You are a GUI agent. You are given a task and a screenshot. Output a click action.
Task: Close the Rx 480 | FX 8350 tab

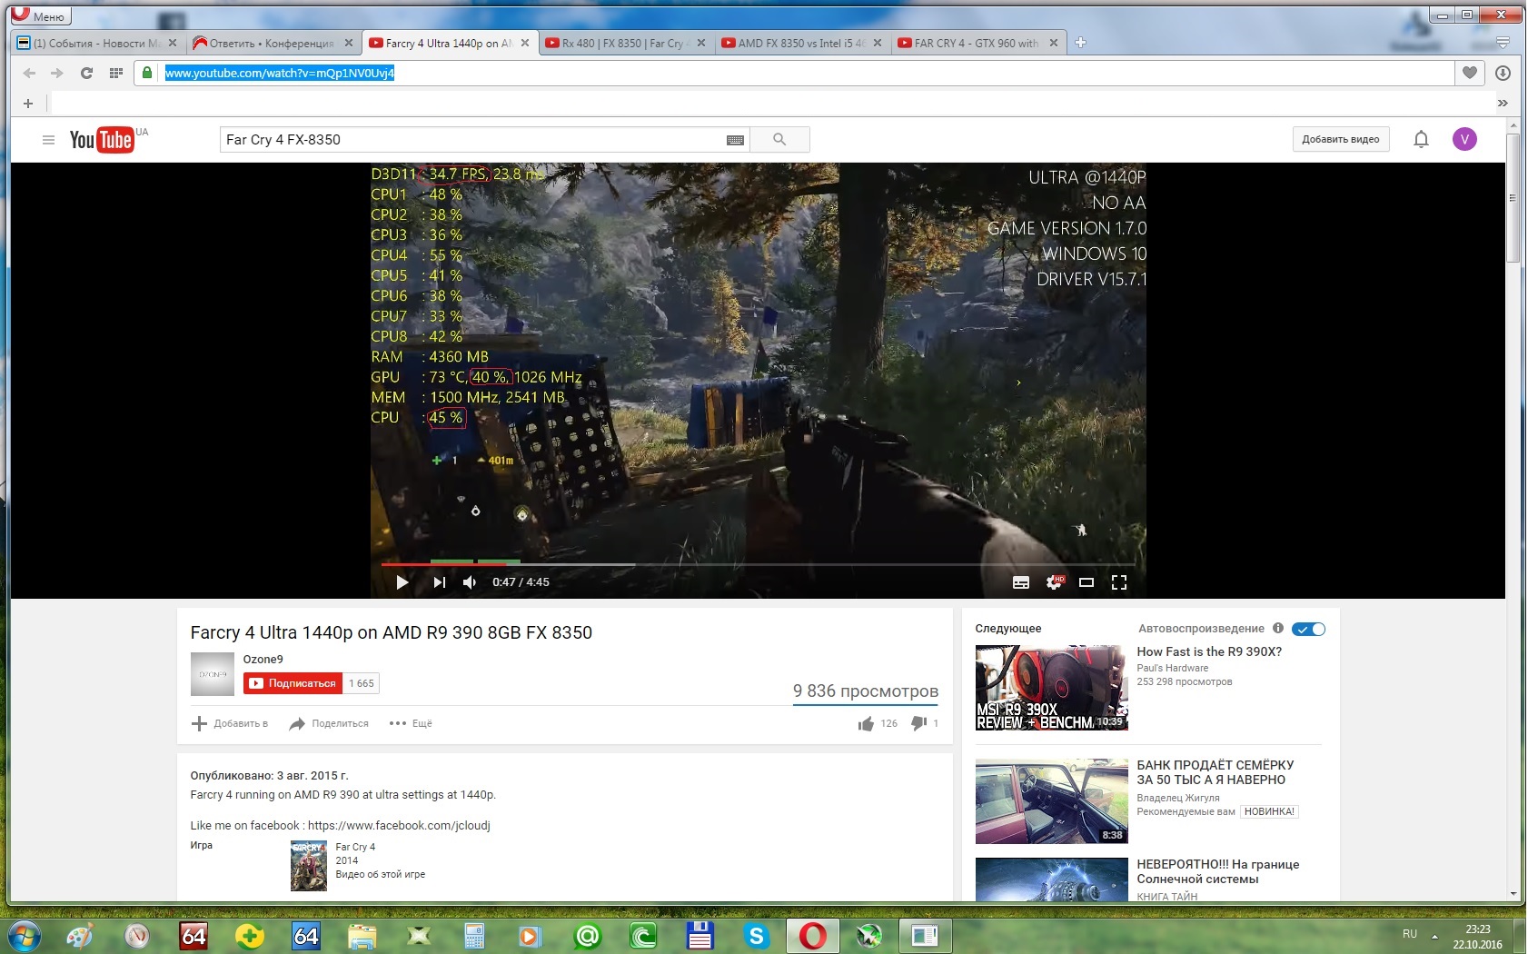[x=701, y=43]
